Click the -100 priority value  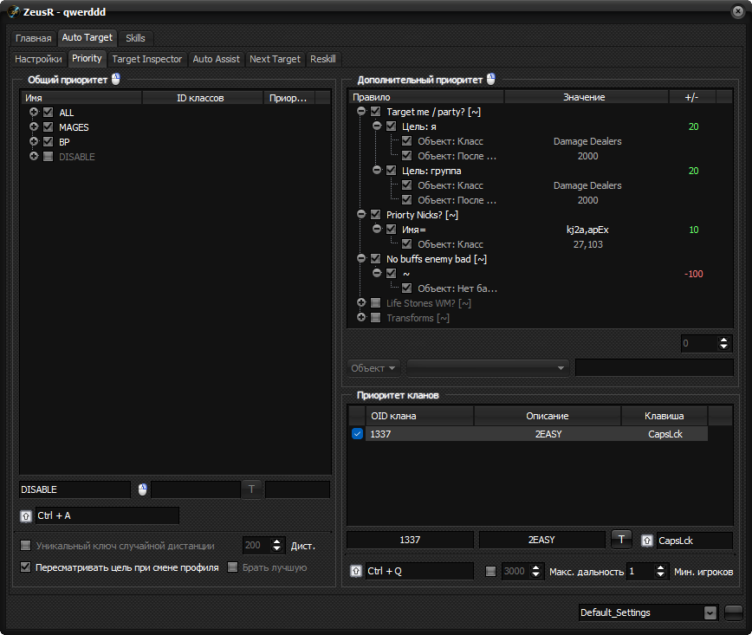tap(693, 274)
